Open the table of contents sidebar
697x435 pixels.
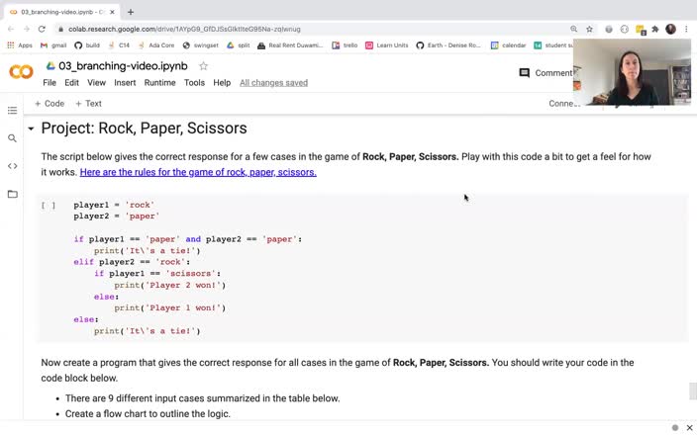(x=12, y=111)
